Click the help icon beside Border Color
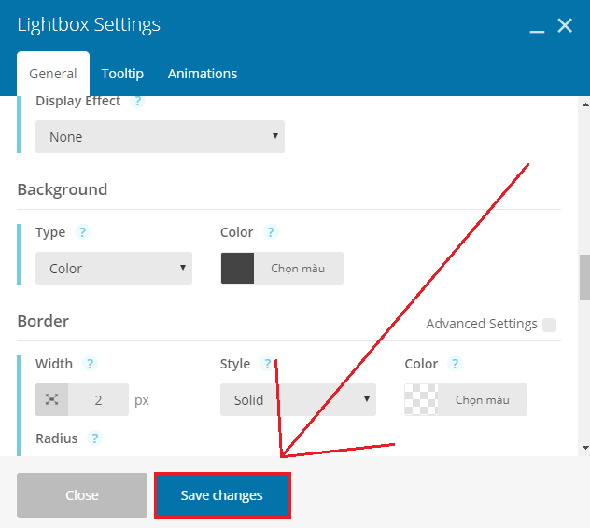The image size is (590, 528). click(455, 364)
